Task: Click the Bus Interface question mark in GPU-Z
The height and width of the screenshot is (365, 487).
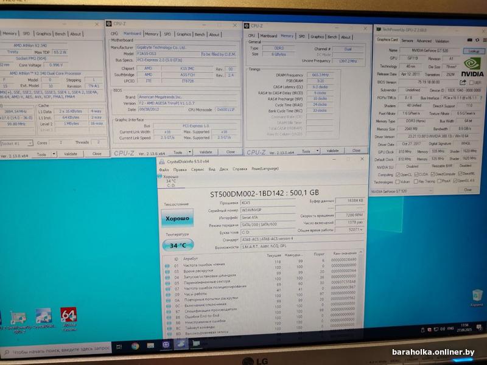Action: (x=482, y=97)
